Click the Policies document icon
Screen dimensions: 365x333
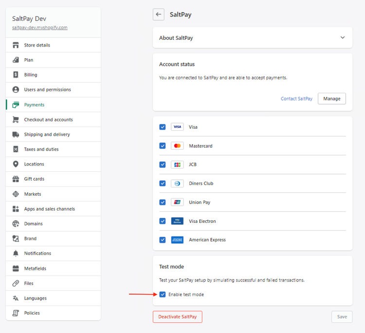(16, 313)
